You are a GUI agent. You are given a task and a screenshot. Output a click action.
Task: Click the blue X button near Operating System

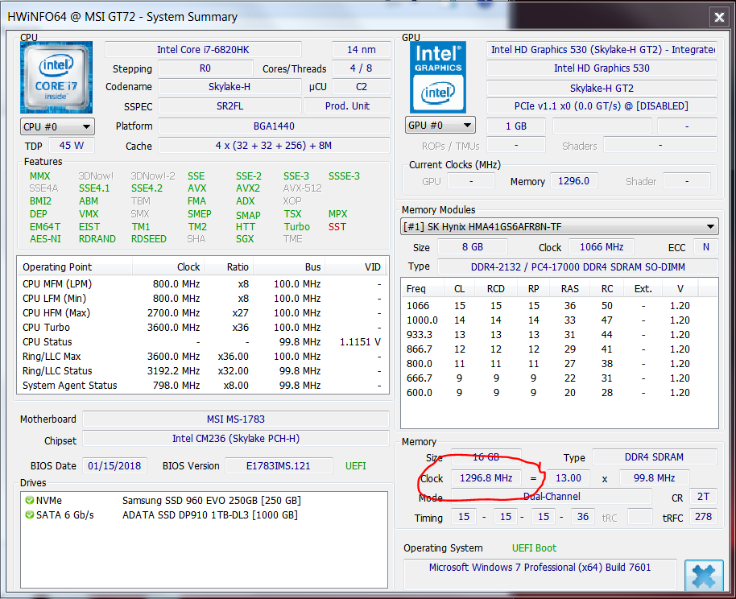[704, 575]
